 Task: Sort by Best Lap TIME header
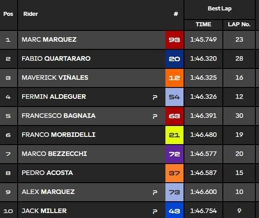click(203, 24)
